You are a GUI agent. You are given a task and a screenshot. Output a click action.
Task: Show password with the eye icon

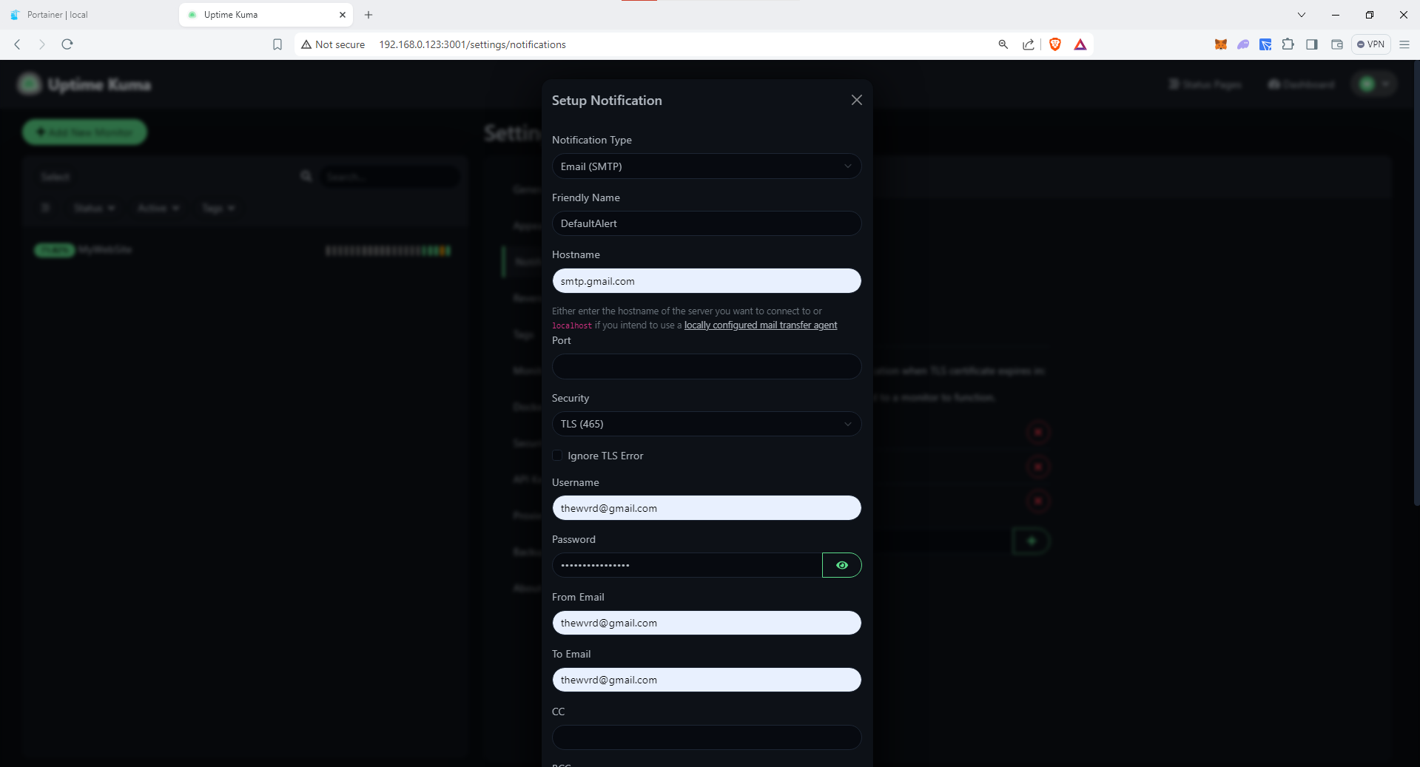[842, 565]
